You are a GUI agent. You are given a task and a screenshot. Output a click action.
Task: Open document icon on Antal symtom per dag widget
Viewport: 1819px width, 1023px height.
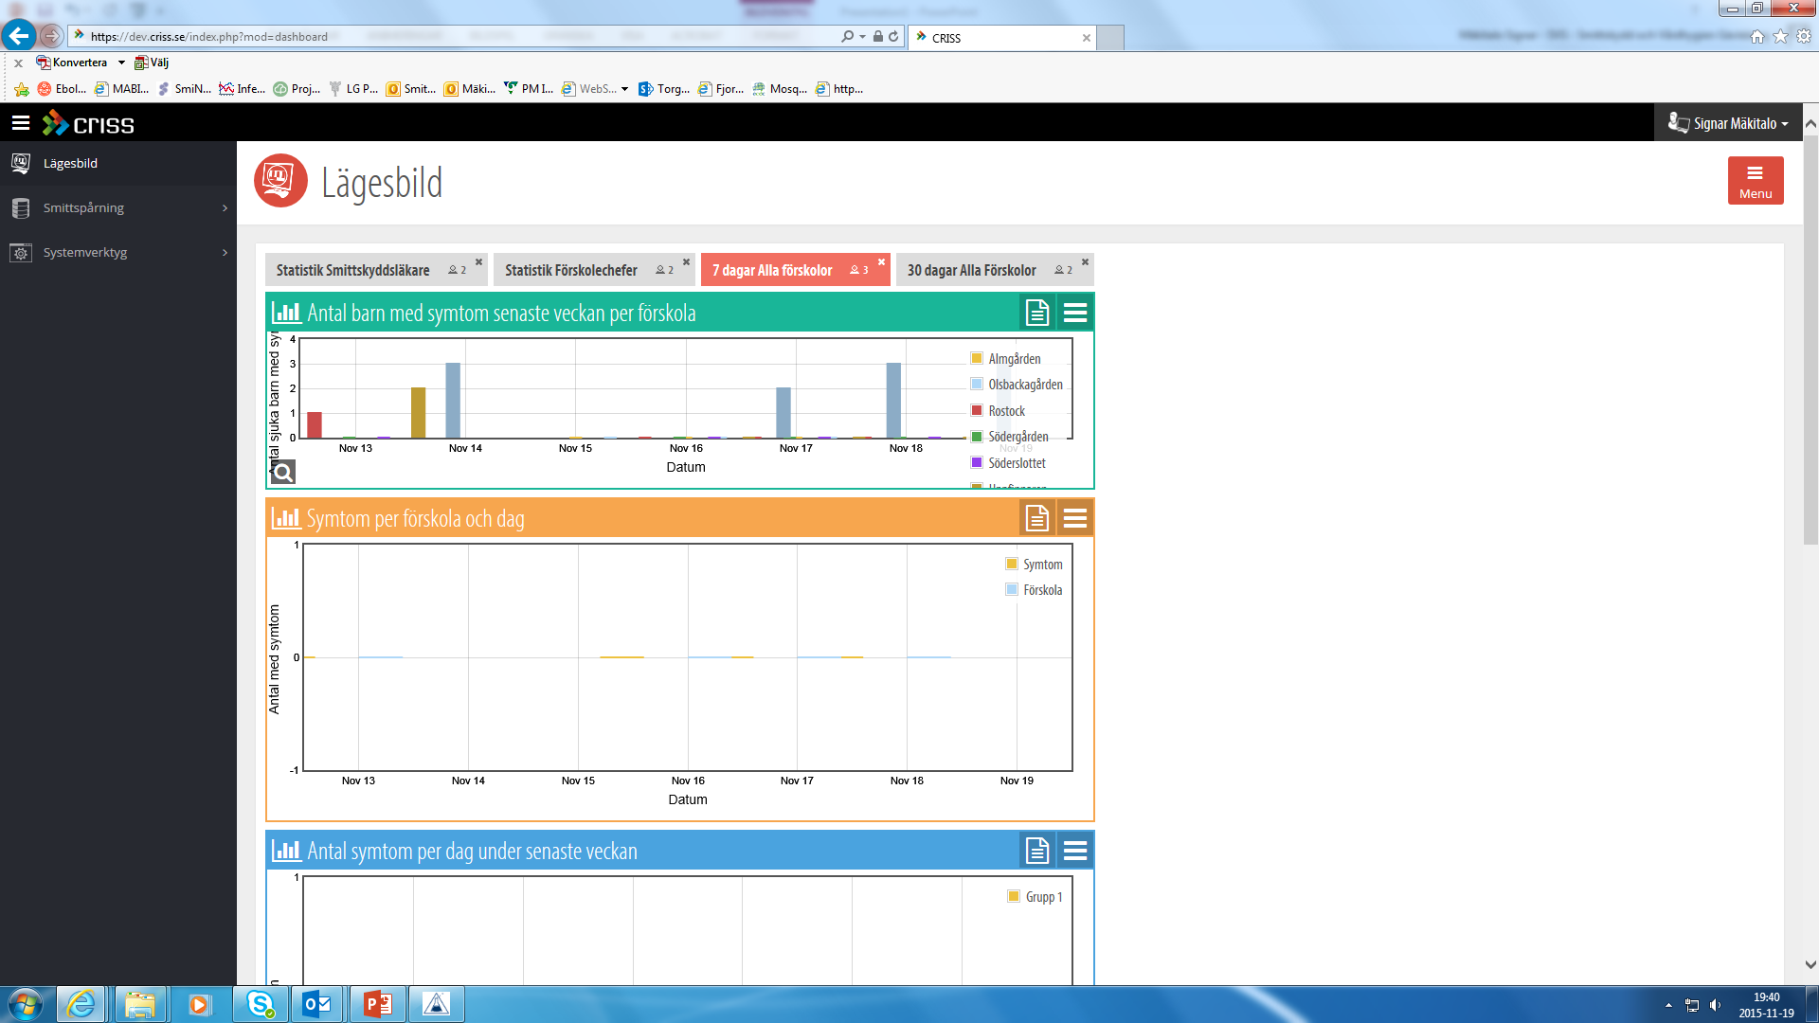[1037, 851]
